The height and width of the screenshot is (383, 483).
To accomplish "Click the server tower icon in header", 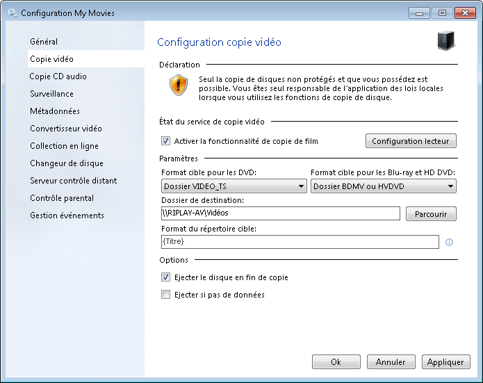I will click(x=446, y=41).
